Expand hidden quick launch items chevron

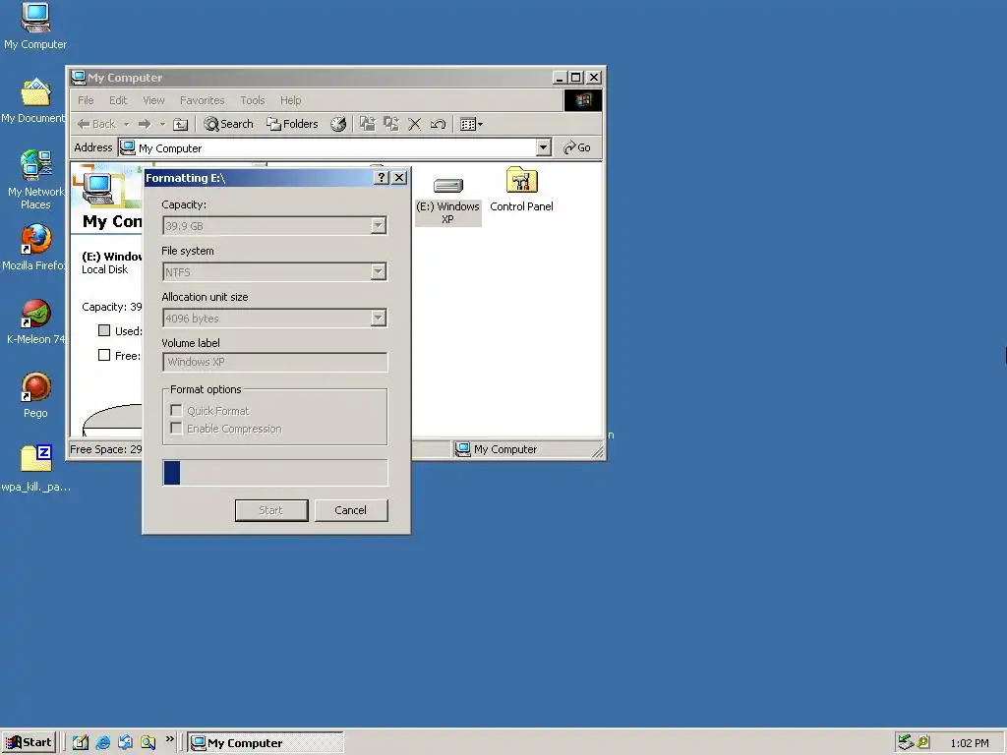click(x=169, y=739)
